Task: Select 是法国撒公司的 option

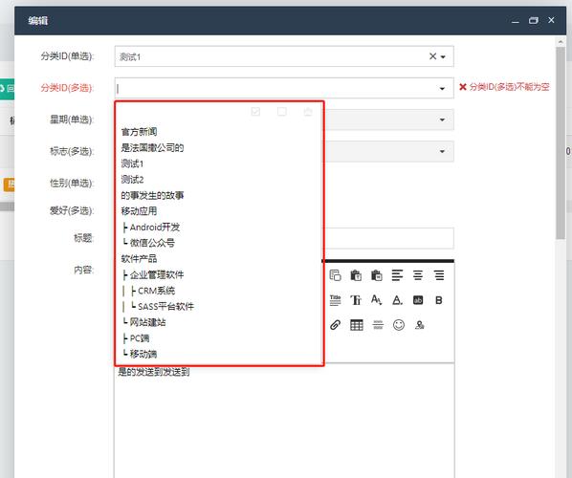Action: coord(152,147)
